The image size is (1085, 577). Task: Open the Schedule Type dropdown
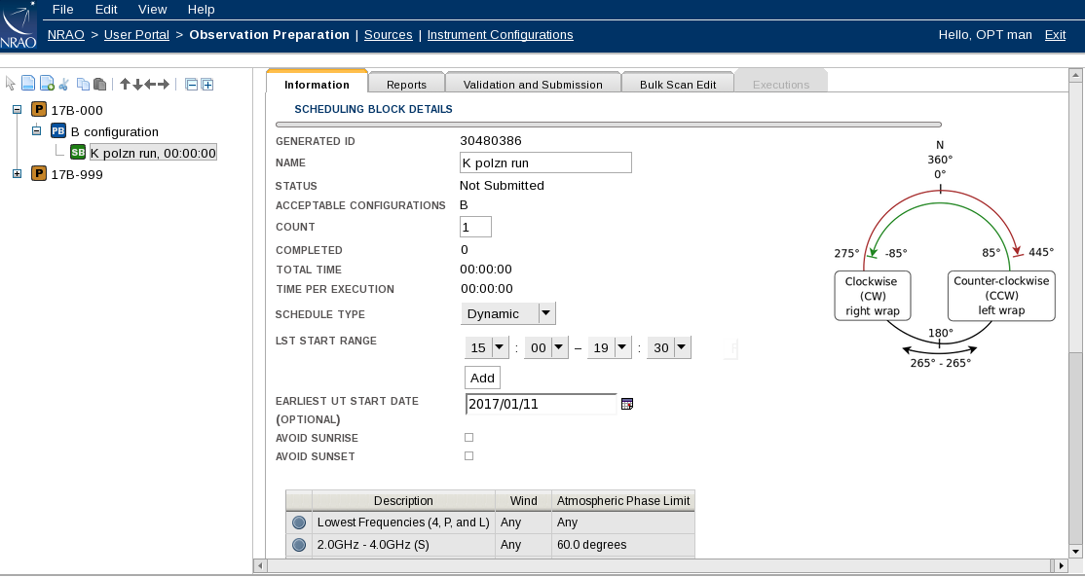pyautogui.click(x=546, y=313)
